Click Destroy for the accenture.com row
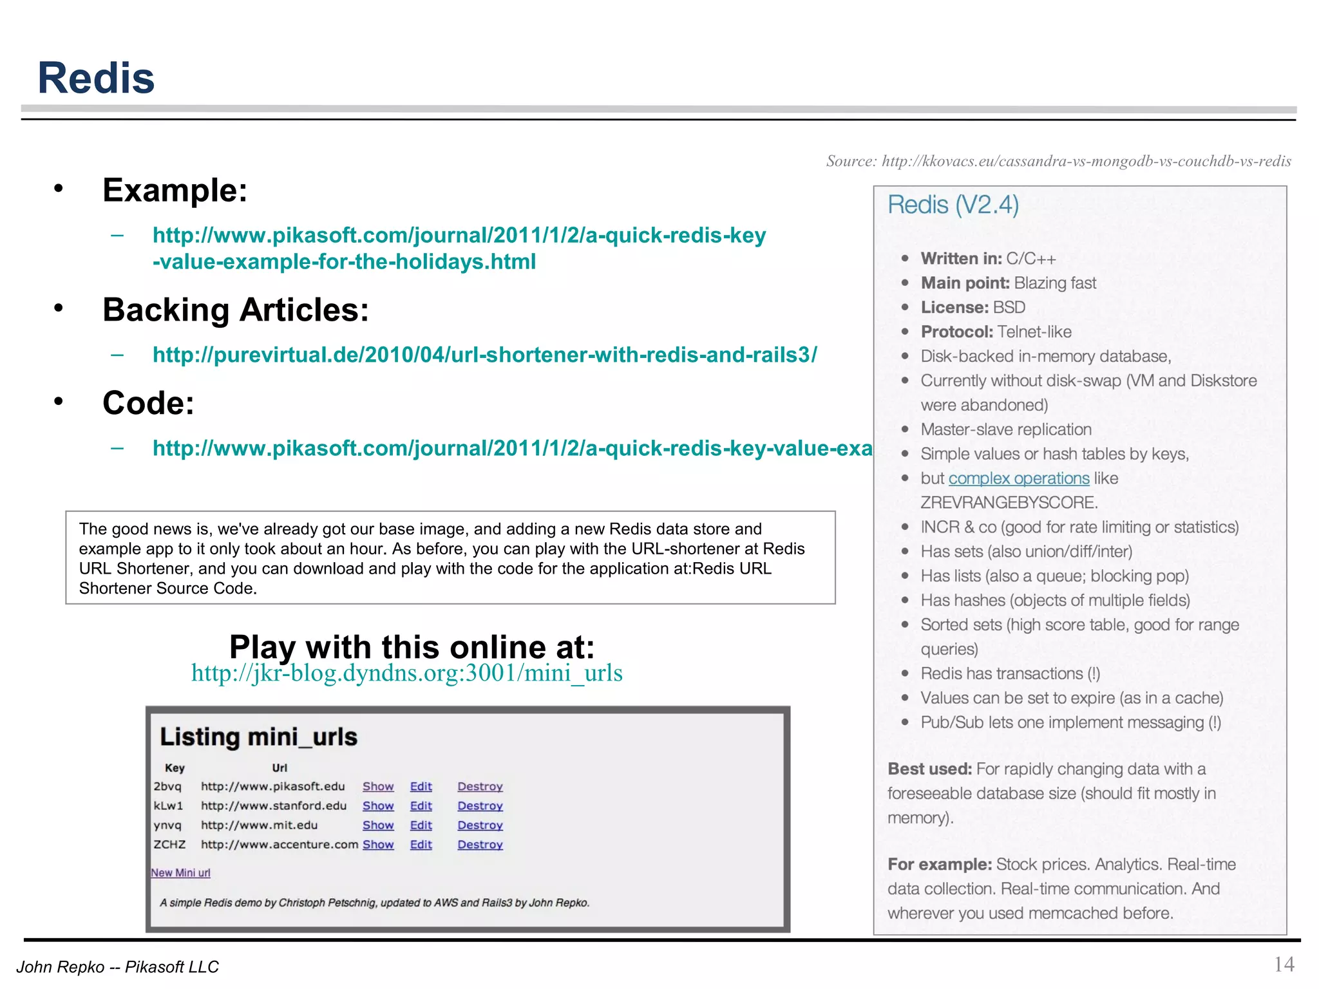The image size is (1319, 989). pyautogui.click(x=480, y=844)
